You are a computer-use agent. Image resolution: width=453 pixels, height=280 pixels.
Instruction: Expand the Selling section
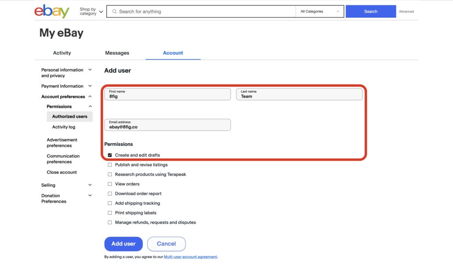click(66, 185)
